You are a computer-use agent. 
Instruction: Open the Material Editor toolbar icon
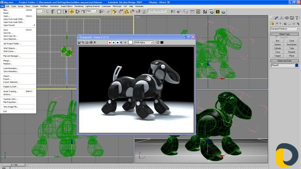click(205, 12)
